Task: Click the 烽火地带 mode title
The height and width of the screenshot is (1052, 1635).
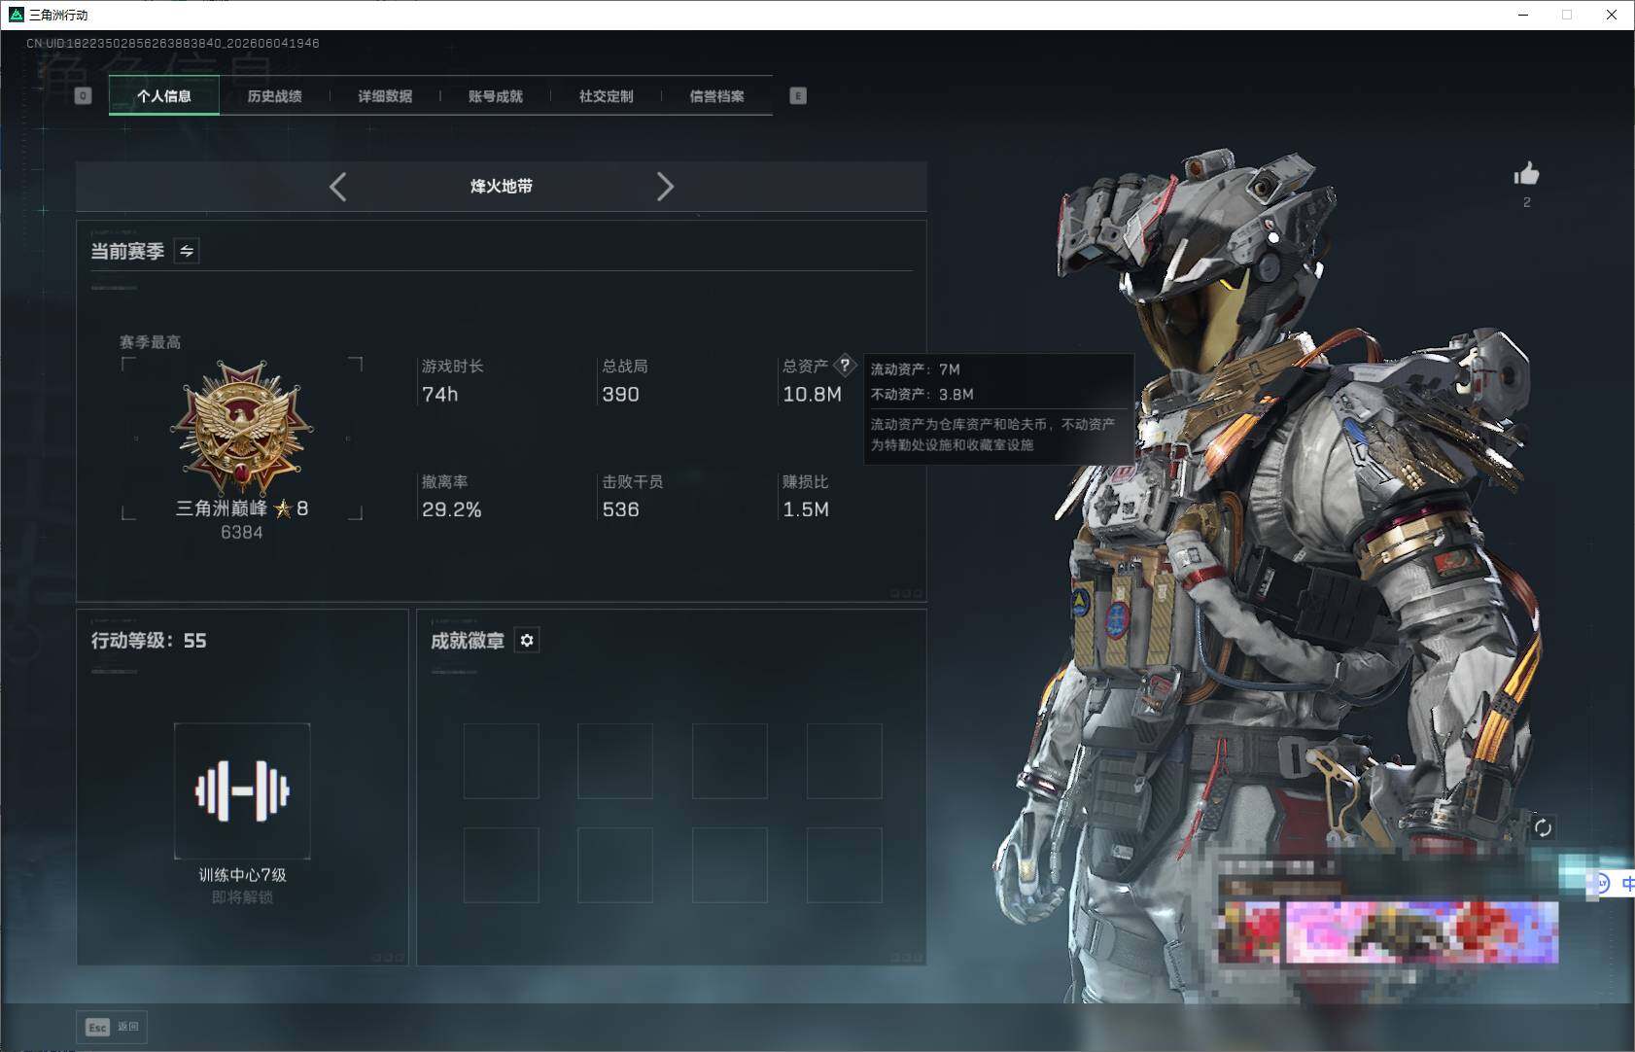Action: [x=501, y=186]
